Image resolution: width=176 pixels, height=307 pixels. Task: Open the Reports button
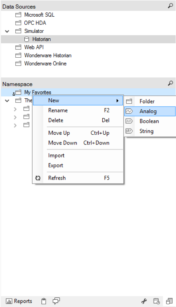(x=19, y=301)
